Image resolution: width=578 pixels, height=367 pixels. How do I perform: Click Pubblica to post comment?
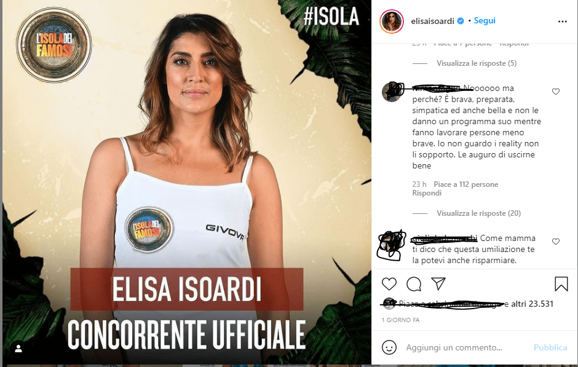550,347
